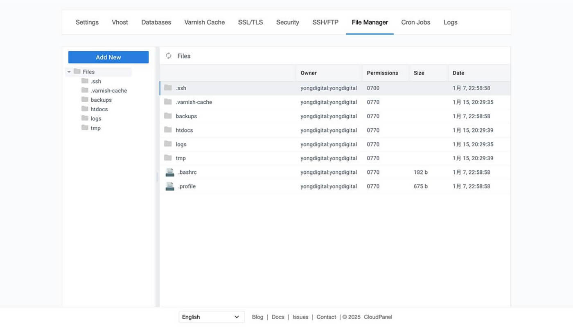Click the Add New button
The height and width of the screenshot is (327, 573).
pos(108,57)
